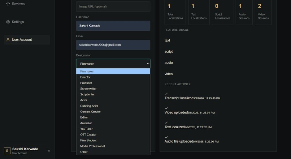Click the Full Name field label
This screenshot has height=159, width=291.
[x=83, y=17]
